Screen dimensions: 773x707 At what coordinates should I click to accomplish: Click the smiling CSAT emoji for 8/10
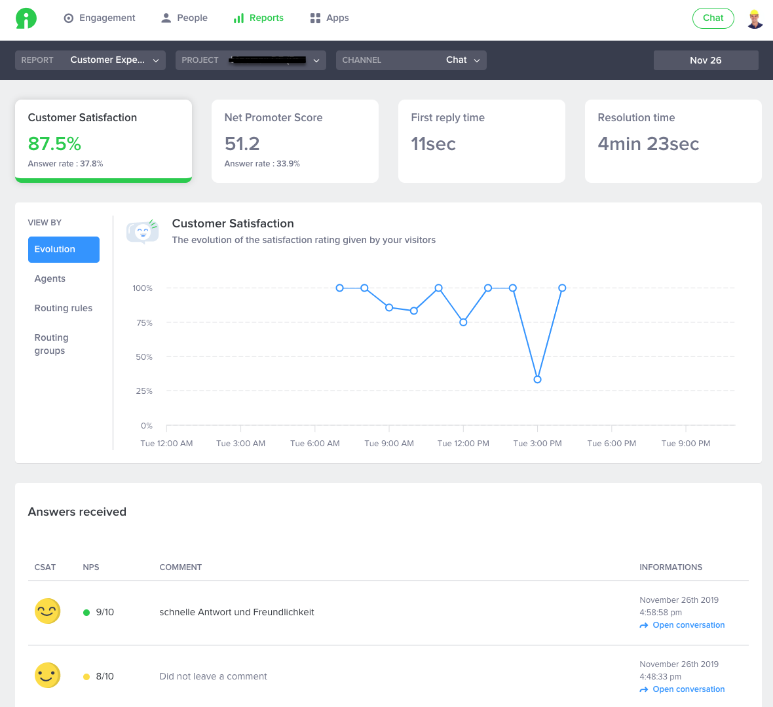47,676
